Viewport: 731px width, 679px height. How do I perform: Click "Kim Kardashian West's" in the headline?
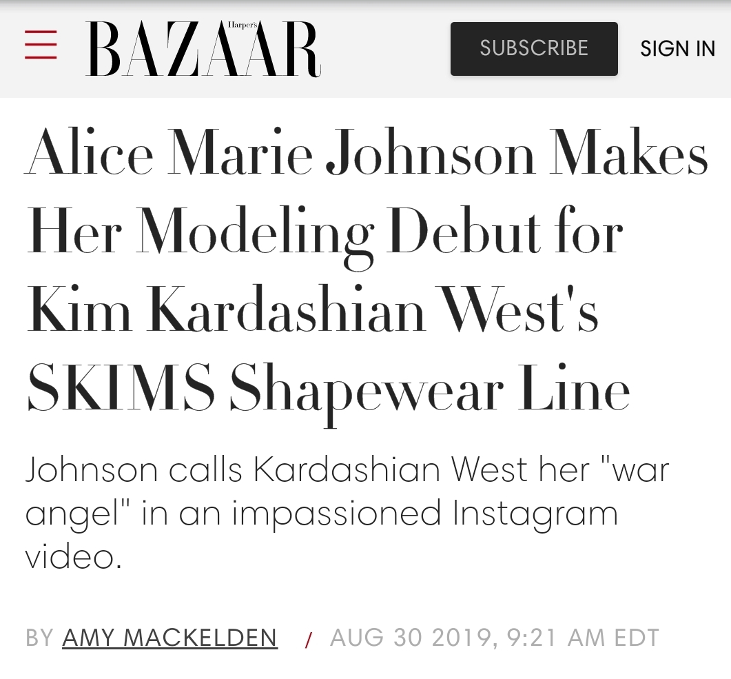[x=312, y=309]
